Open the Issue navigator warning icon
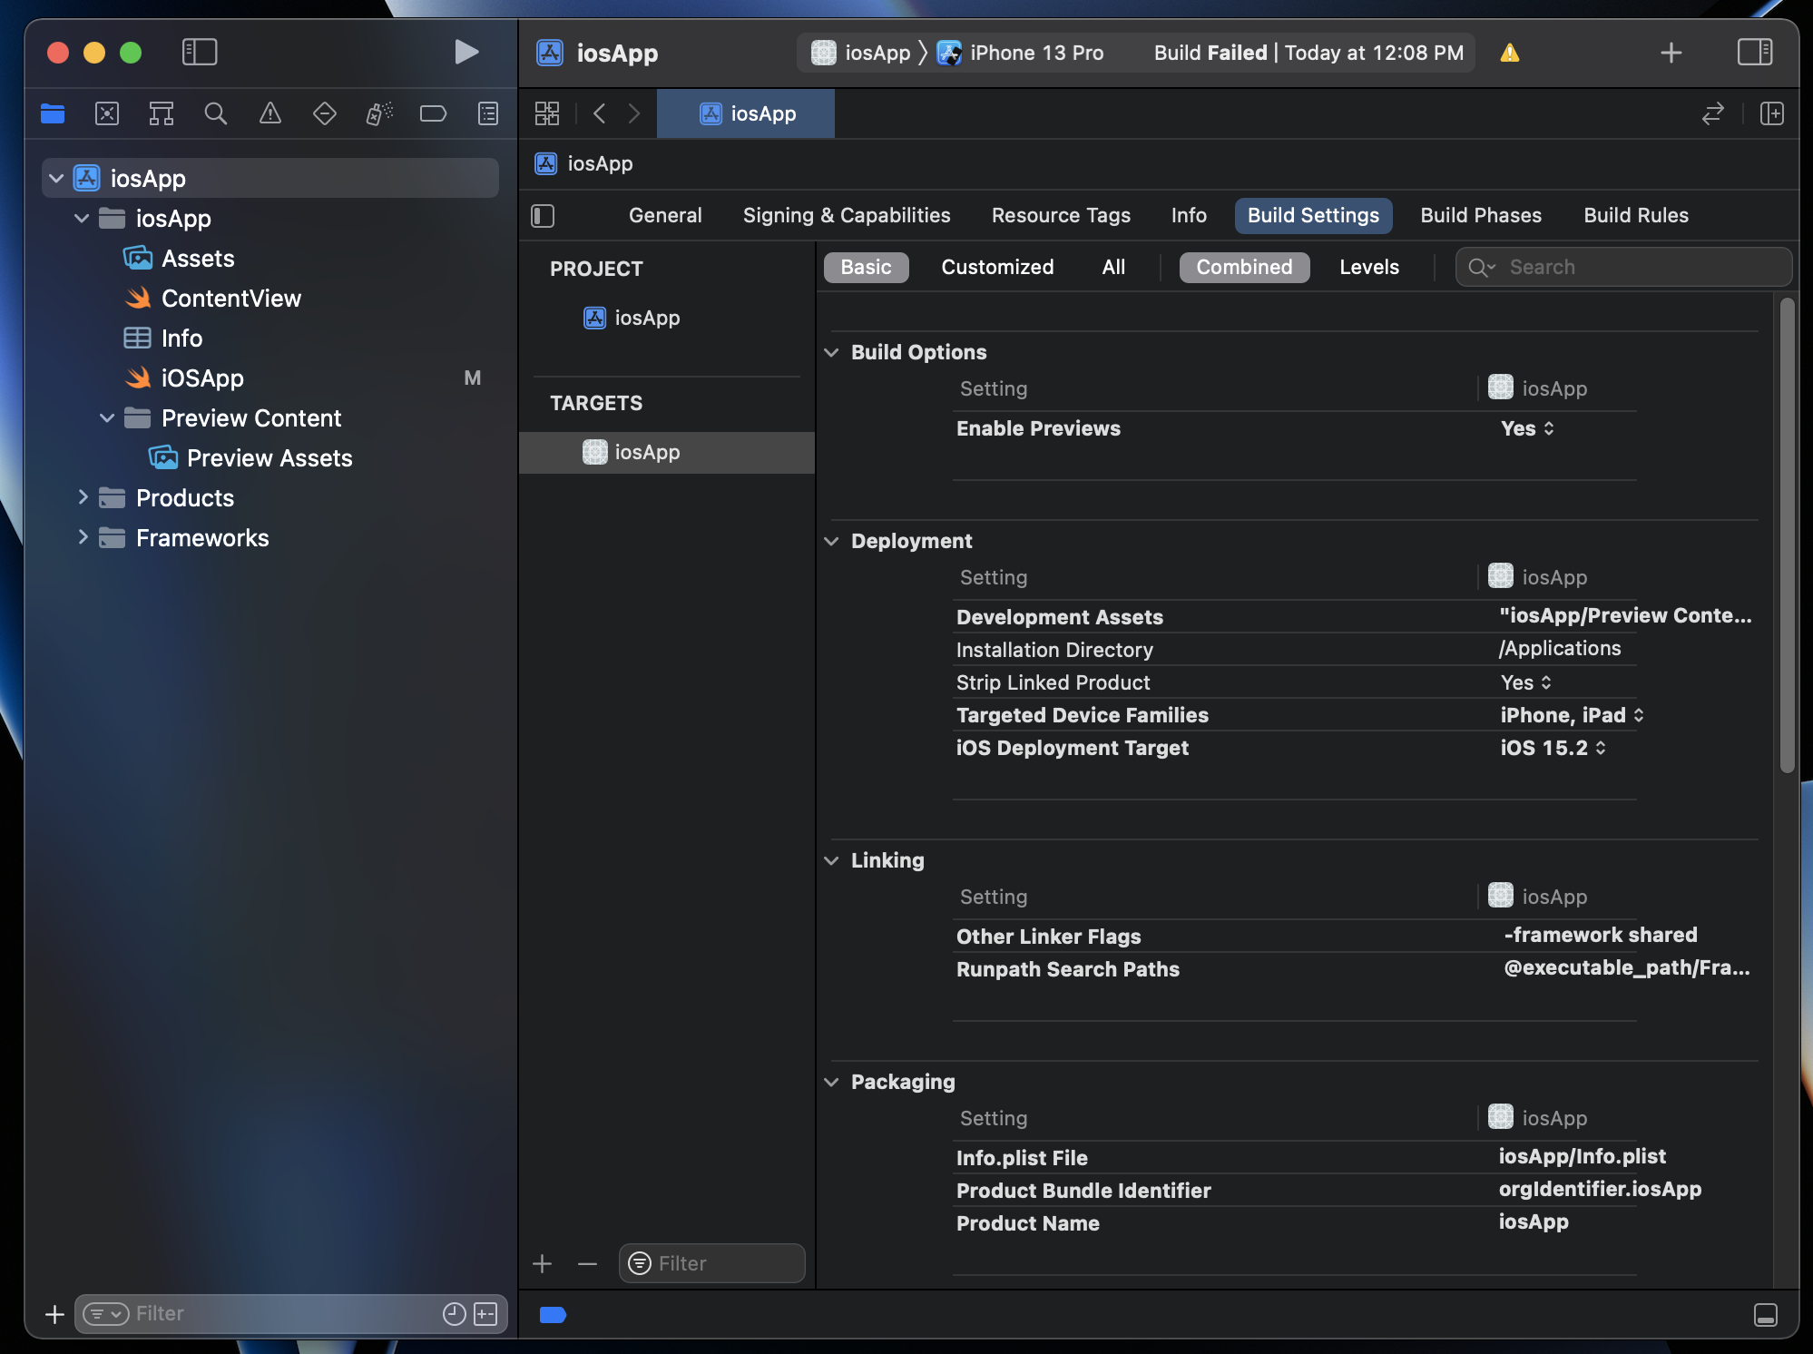1813x1354 pixels. pos(270,113)
